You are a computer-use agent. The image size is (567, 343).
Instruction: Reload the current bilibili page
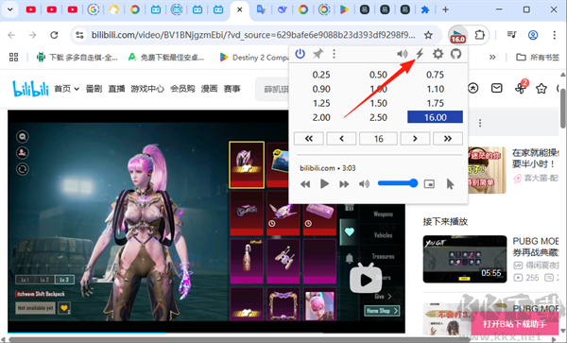pyautogui.click(x=54, y=35)
